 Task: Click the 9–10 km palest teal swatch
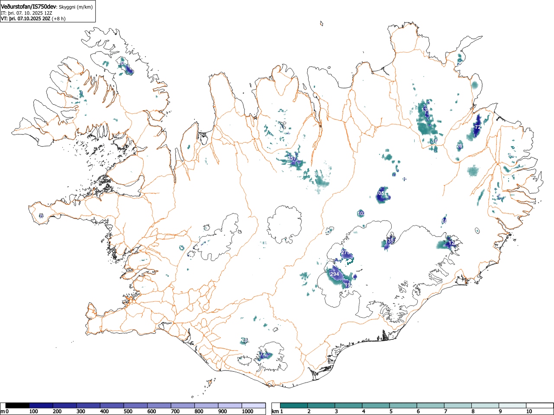click(x=513, y=405)
